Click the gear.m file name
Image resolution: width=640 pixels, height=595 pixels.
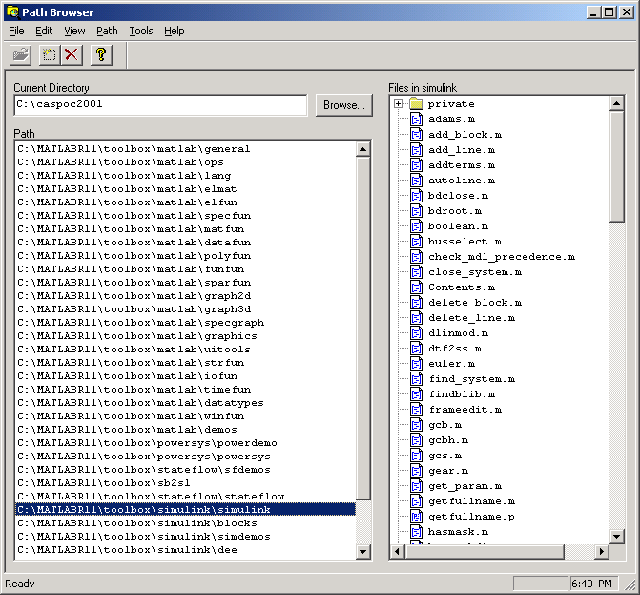(x=448, y=471)
